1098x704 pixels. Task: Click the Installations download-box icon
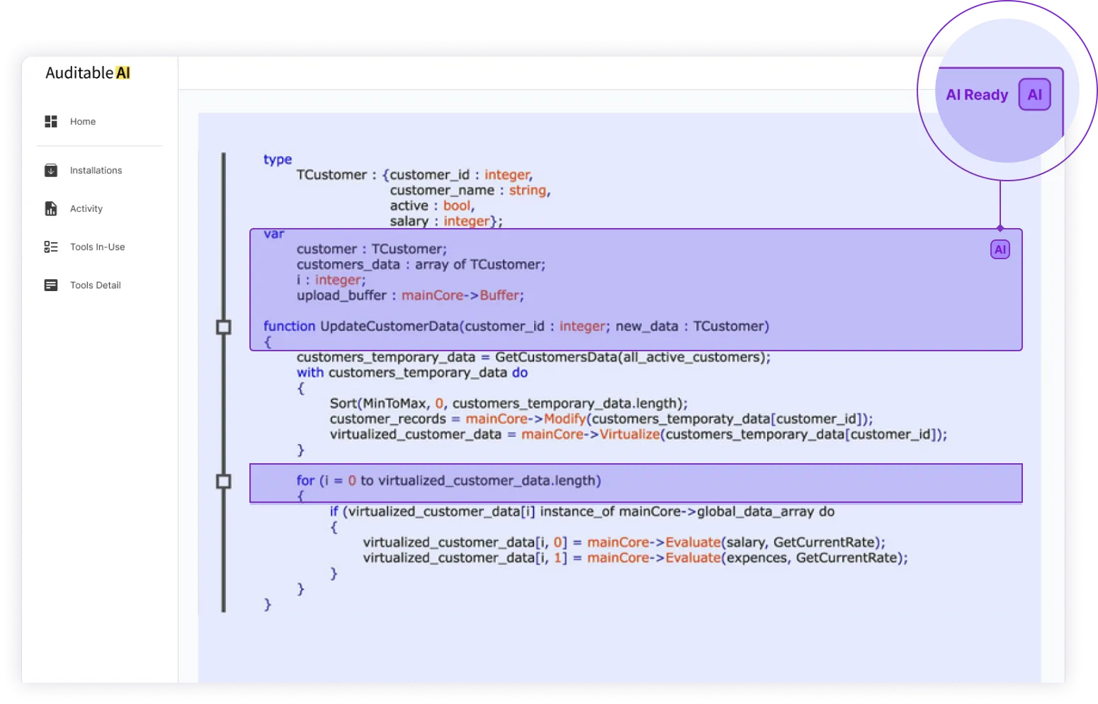tap(51, 171)
